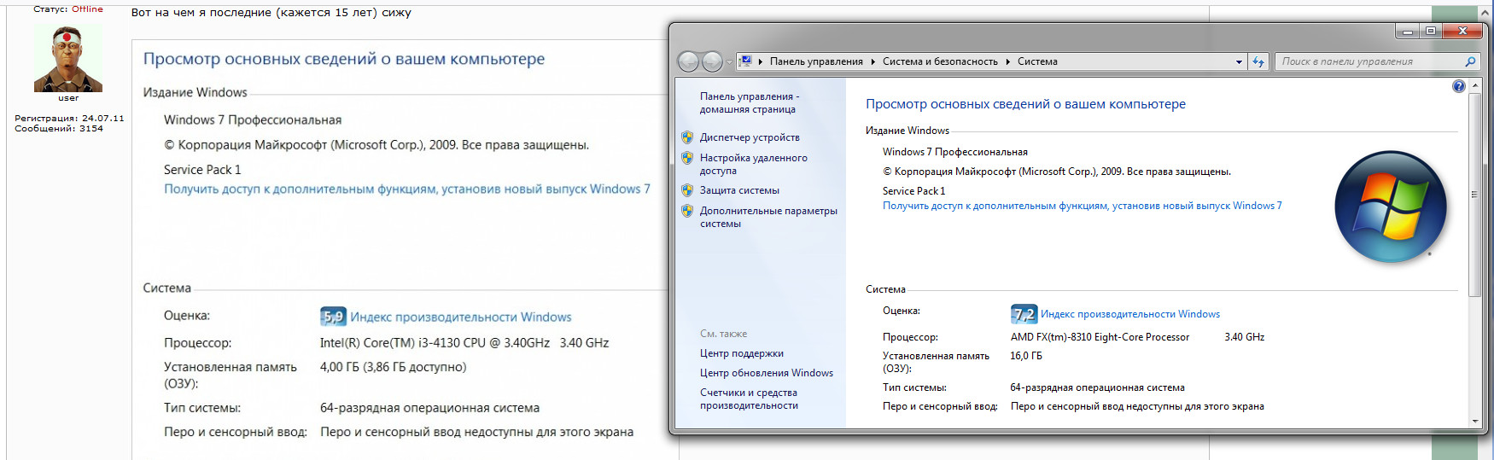Close the System window
The width and height of the screenshot is (1494, 460).
click(1462, 31)
